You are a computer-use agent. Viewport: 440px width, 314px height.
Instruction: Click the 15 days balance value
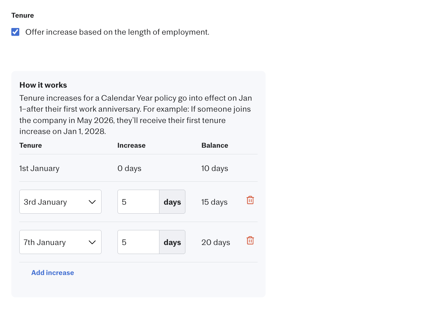click(x=214, y=202)
